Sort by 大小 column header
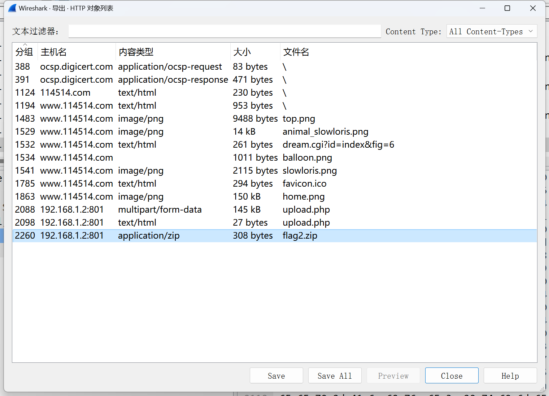The height and width of the screenshot is (396, 549). click(255, 52)
